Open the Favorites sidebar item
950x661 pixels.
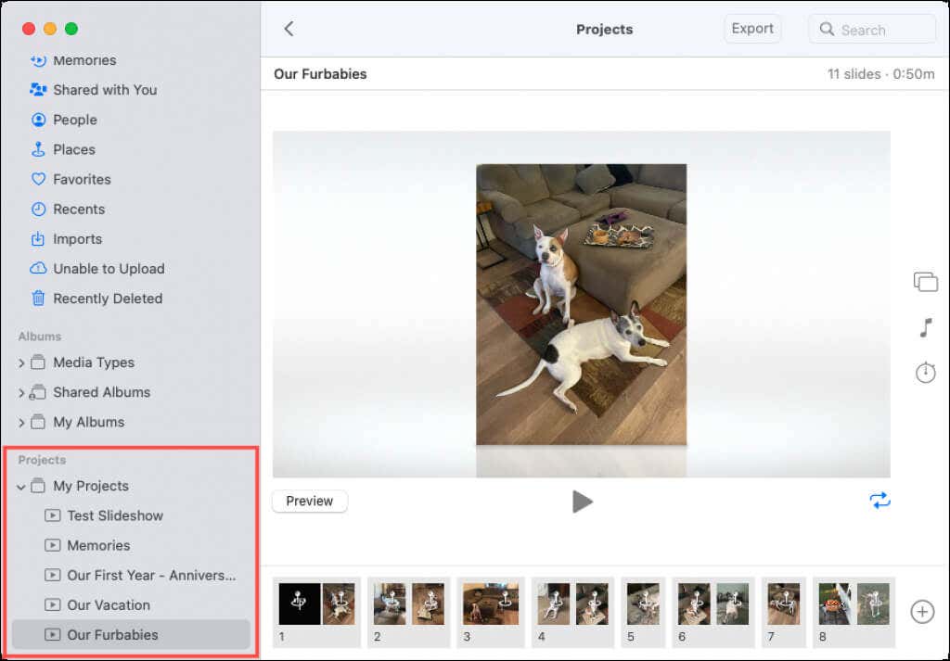pos(130,179)
